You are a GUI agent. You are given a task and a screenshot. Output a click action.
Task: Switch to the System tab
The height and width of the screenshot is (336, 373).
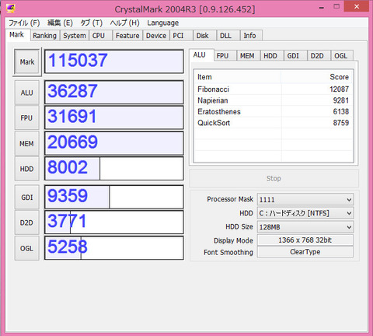click(75, 36)
